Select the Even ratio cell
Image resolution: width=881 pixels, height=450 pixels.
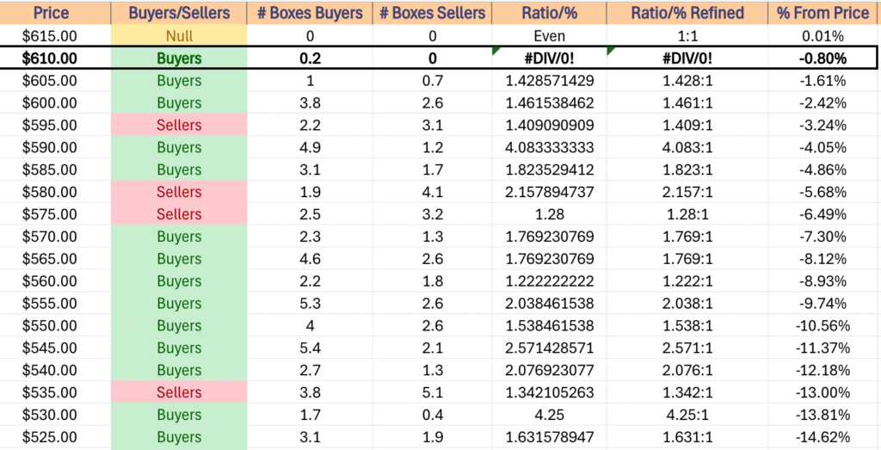pos(549,36)
